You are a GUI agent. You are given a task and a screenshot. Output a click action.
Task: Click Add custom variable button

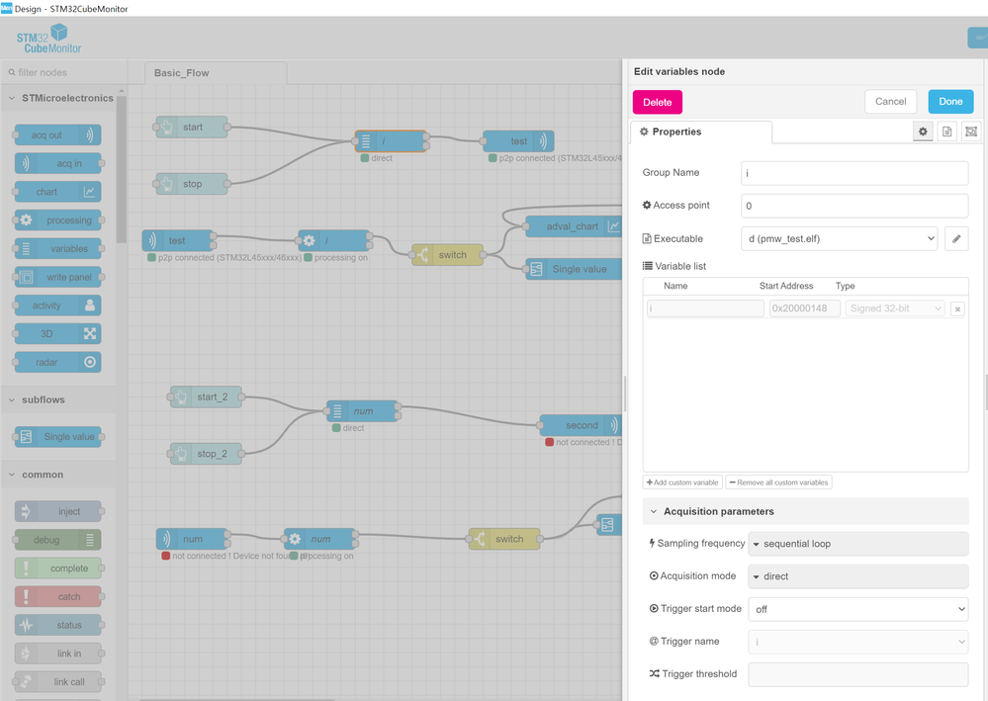pos(682,482)
